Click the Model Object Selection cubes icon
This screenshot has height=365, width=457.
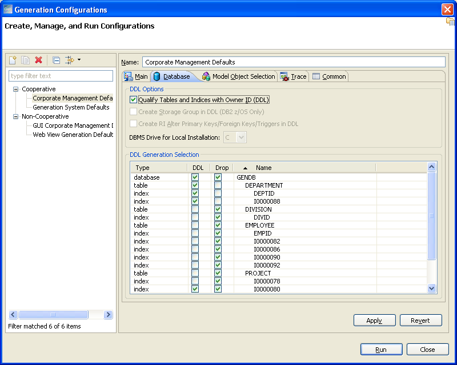(x=205, y=76)
